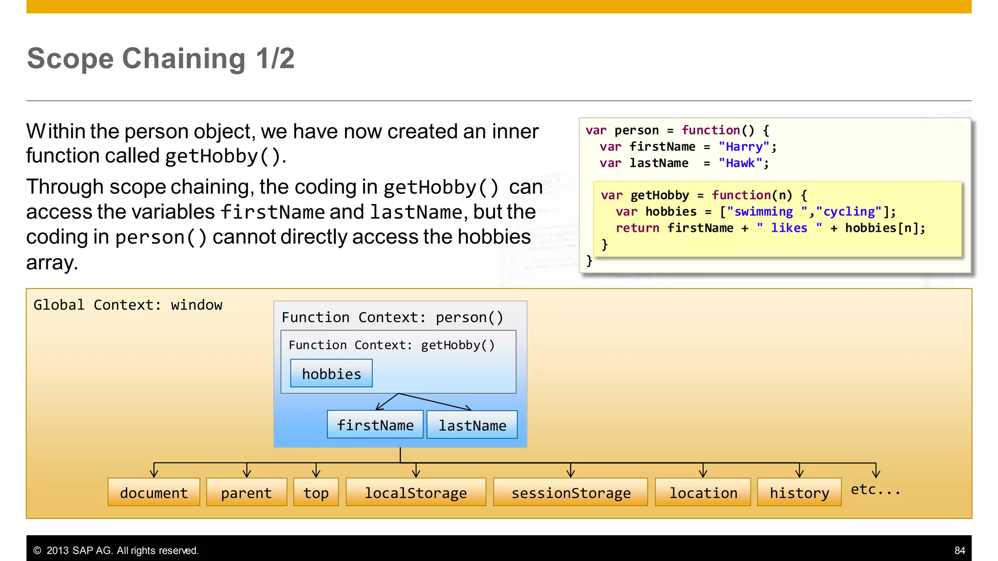Viewport: 998px width, 561px height.
Task: Click the copyright '2013 SAP AG' footer text
Action: coord(116,550)
